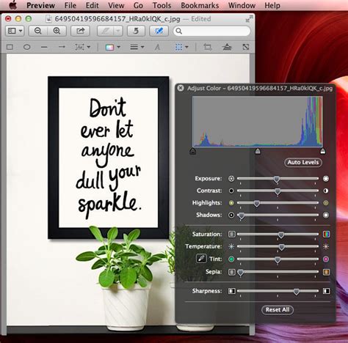Click the Rotate toolbar icon

pyautogui.click(x=136, y=31)
